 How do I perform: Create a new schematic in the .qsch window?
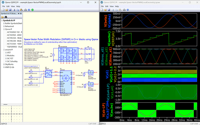(x=3, y=10)
